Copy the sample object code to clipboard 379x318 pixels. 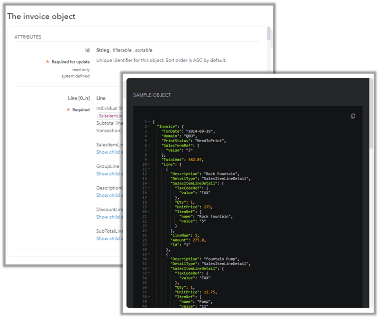(x=353, y=116)
